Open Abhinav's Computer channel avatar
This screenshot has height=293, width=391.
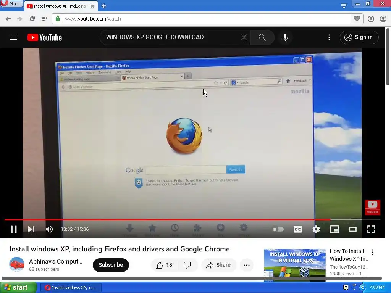(x=17, y=264)
